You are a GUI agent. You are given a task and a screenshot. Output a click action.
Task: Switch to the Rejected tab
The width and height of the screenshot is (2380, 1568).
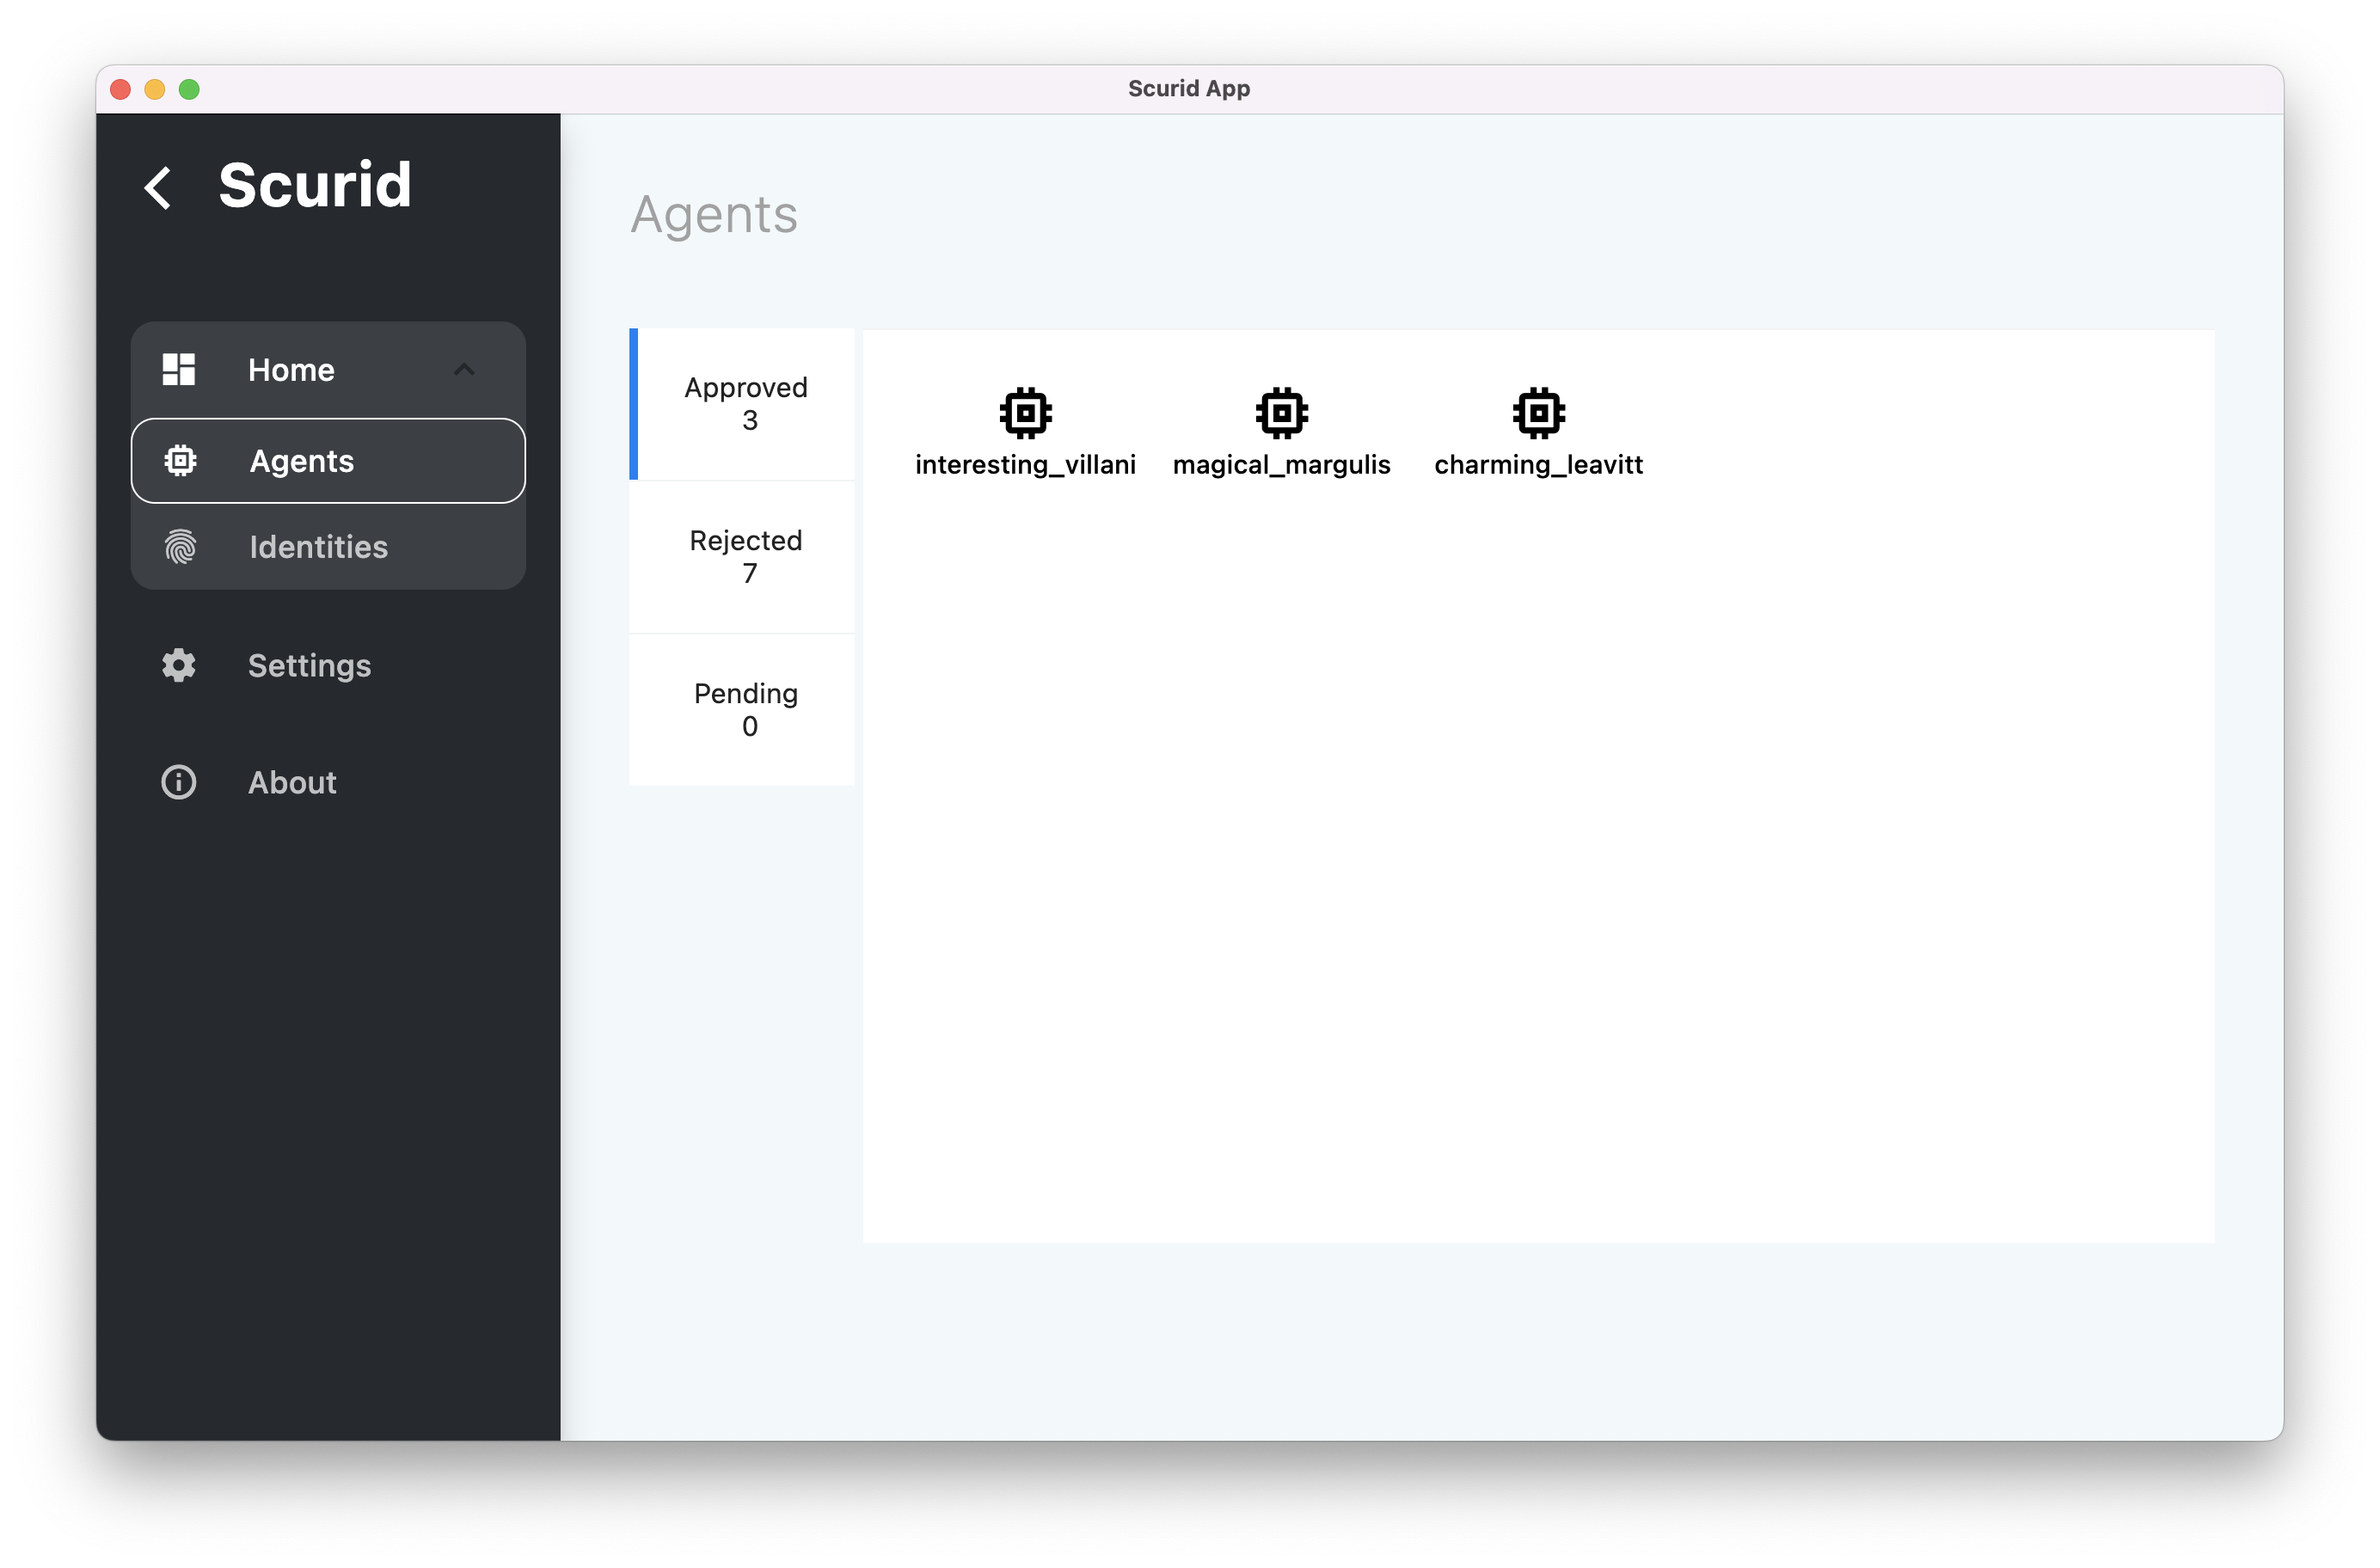point(742,557)
